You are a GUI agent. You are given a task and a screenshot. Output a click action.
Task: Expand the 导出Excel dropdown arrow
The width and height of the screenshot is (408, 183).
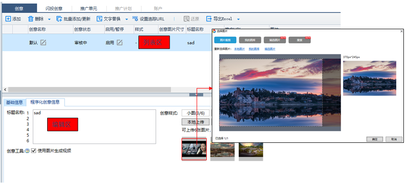pos(238,19)
